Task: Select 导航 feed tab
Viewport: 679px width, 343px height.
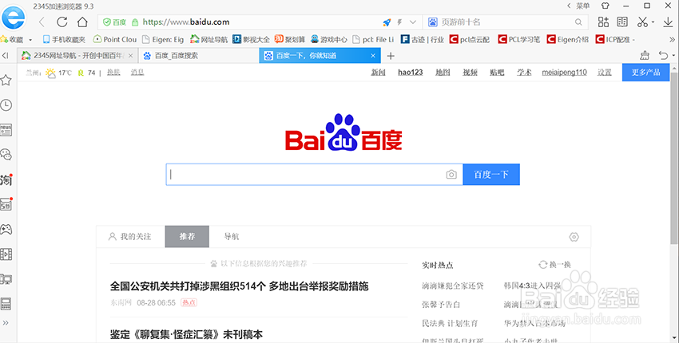Action: (x=231, y=237)
